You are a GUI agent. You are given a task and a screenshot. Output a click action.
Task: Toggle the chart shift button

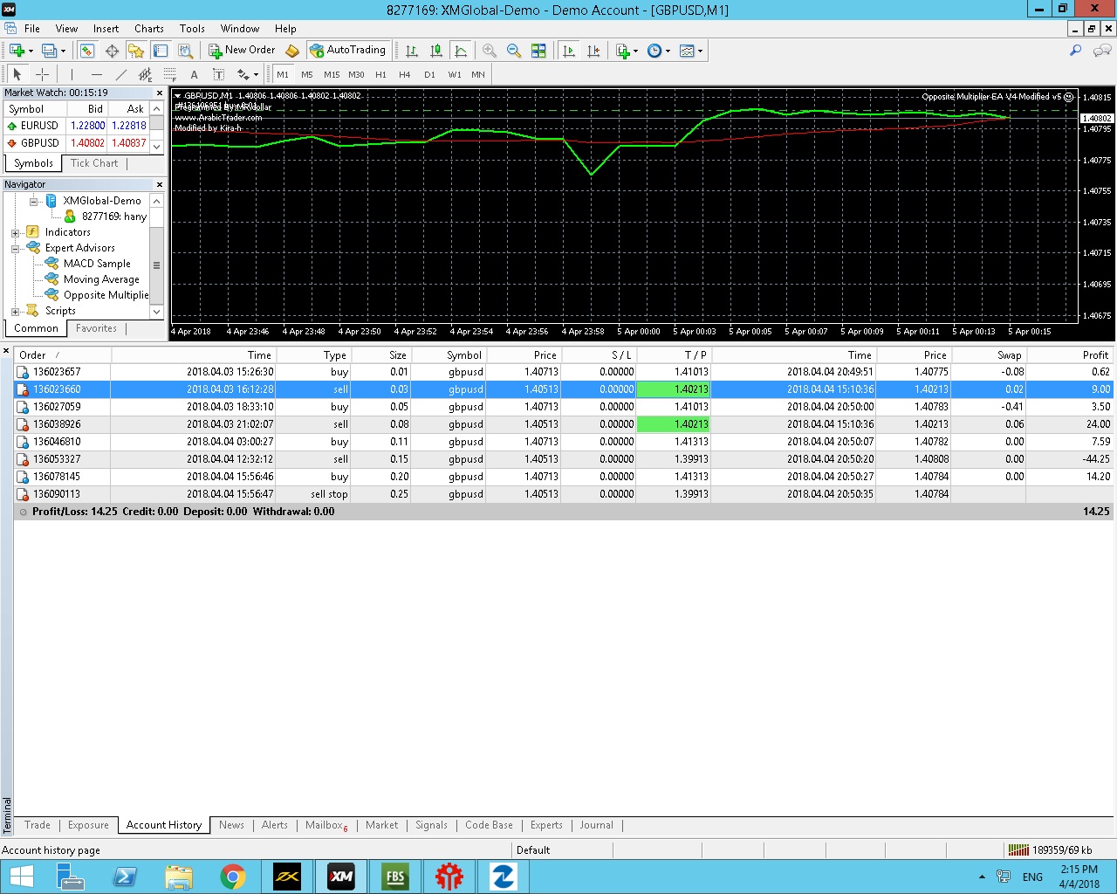593,51
